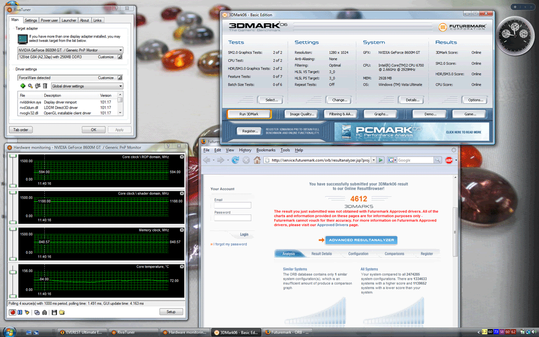The width and height of the screenshot is (539, 337).
Task: Click the floppy disk save icon in Hardware monitoring
Action: pyautogui.click(x=54, y=312)
